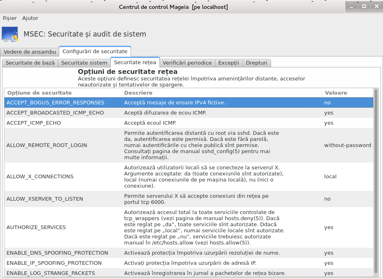Switch to Vedere de ansambu tab

pyautogui.click(x=30, y=52)
